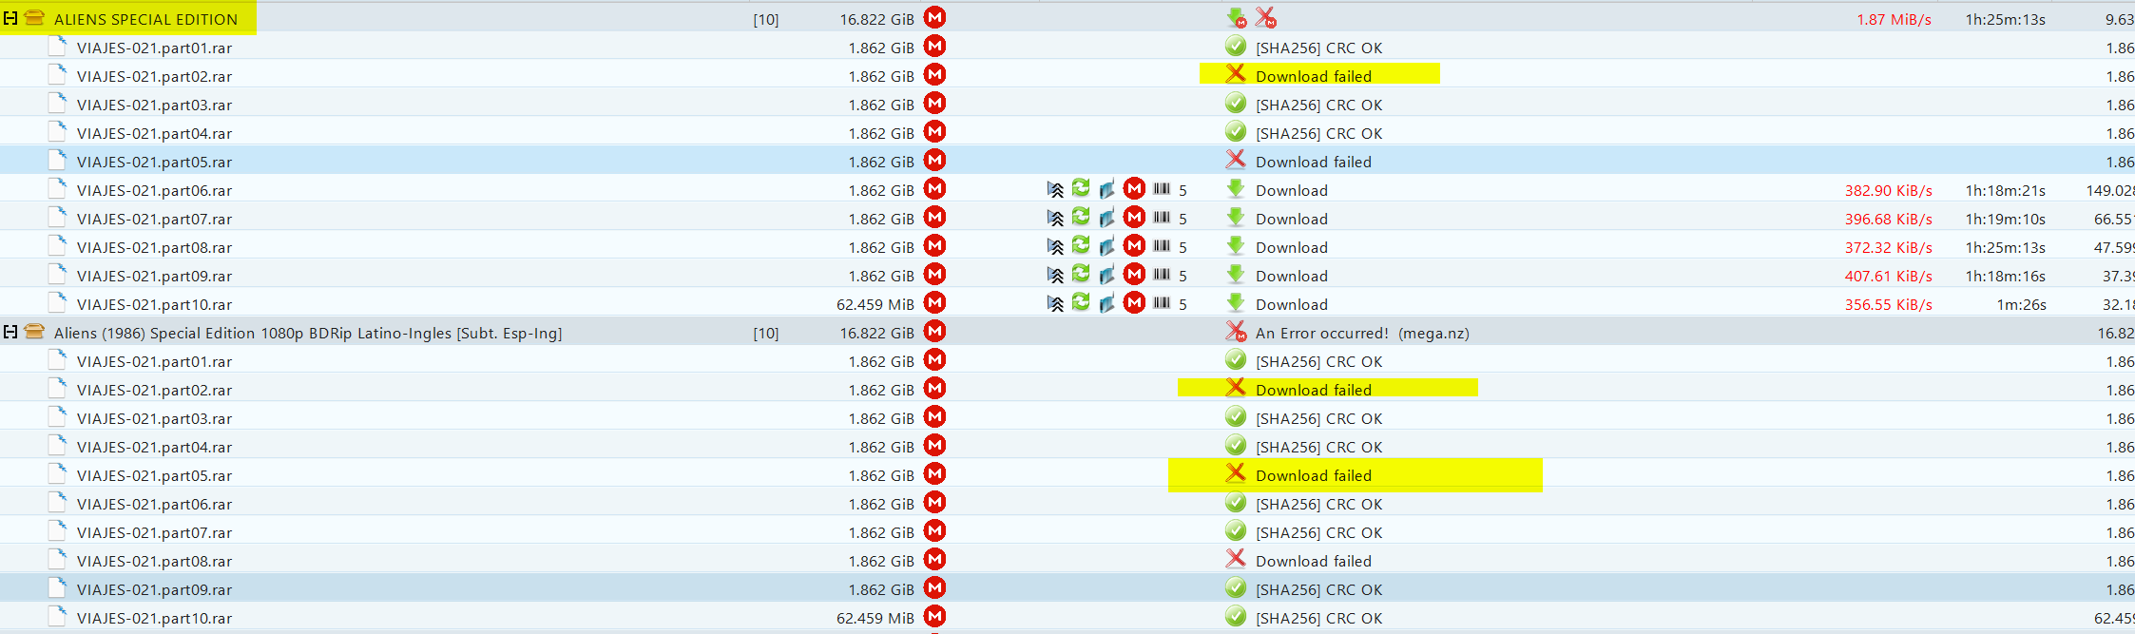The image size is (2135, 634).
Task: Select VIAJES-021.part06.rar under Aliens (1986)
Action: [x=154, y=504]
